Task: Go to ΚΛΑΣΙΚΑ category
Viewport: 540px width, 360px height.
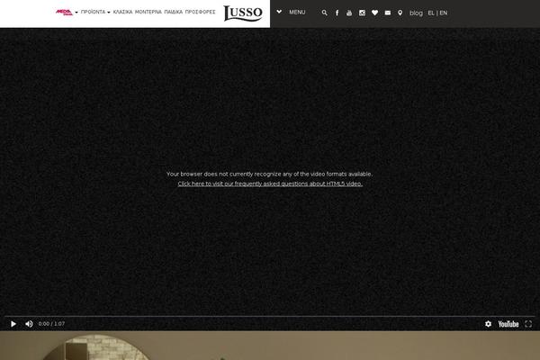Action: click(122, 12)
